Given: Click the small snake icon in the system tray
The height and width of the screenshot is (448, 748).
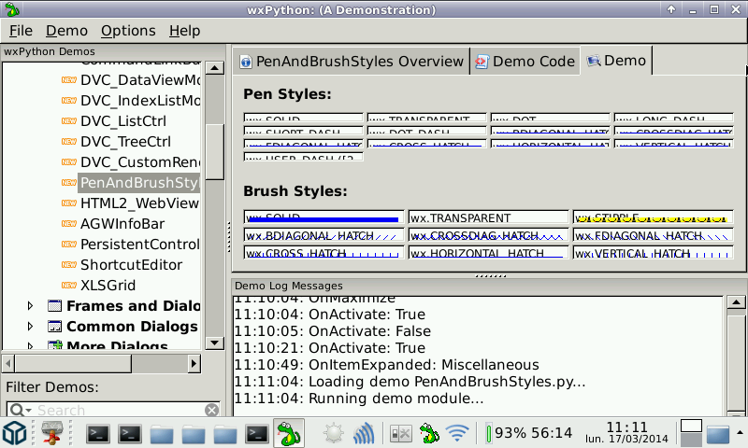Looking at the screenshot, I should (x=429, y=433).
